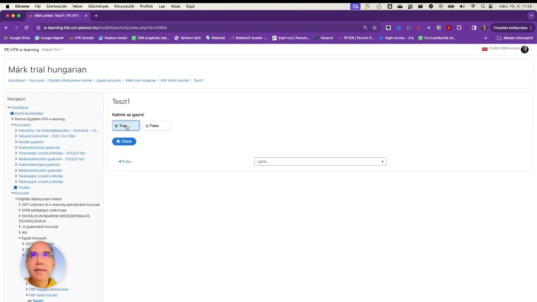Screen dimensions: 537x302
Task: Expand the IKK tree node
Action: (x=19, y=232)
